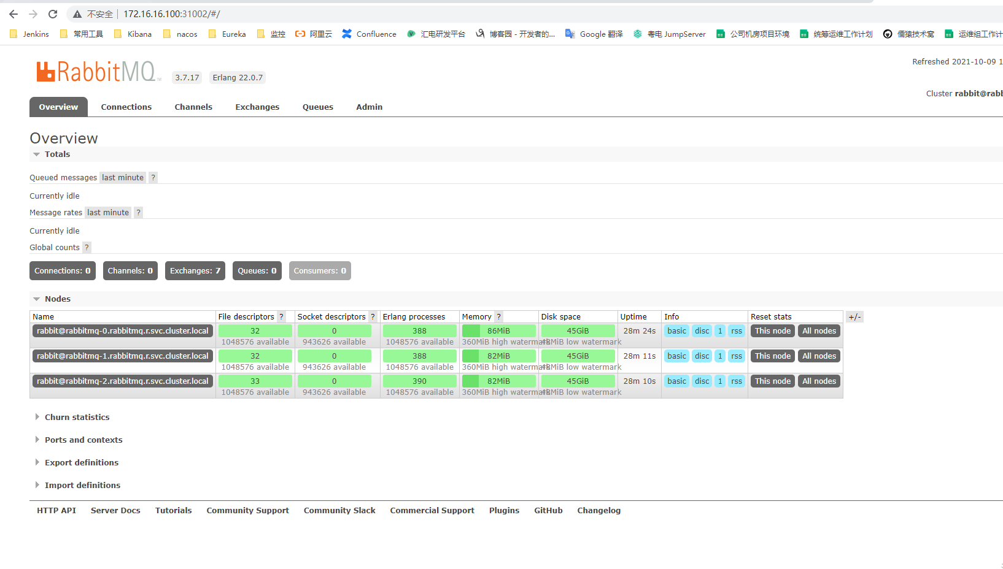The image size is (1003, 569).
Task: Open the 博客园 bookmark
Action: (515, 34)
